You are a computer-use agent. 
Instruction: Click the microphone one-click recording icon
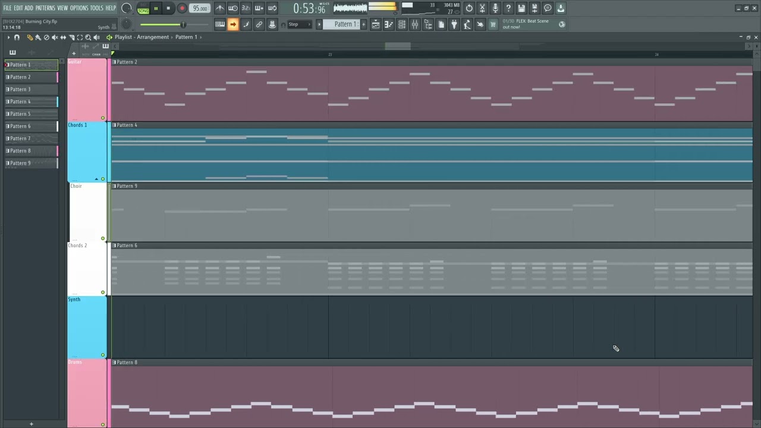495,8
